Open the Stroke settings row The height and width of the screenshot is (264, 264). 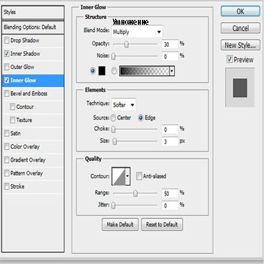33,187
